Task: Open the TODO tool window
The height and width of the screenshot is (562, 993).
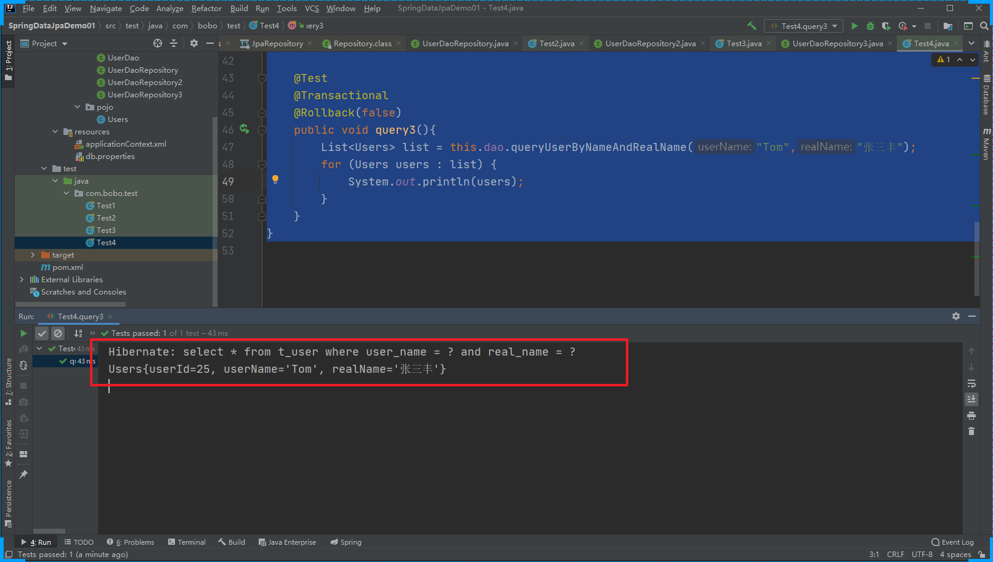Action: tap(79, 542)
